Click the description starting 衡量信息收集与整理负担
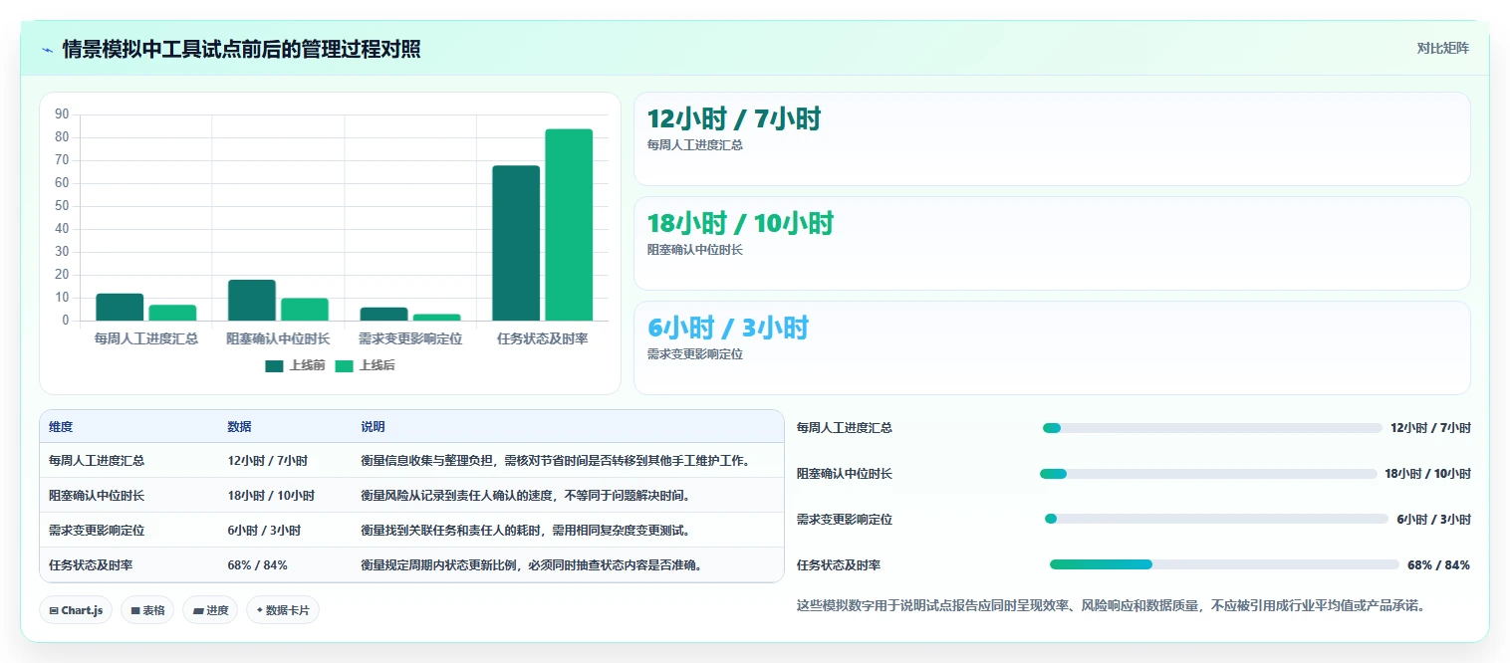 (555, 461)
